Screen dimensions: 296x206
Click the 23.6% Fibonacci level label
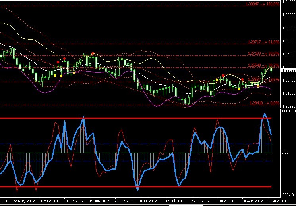tap(263, 80)
